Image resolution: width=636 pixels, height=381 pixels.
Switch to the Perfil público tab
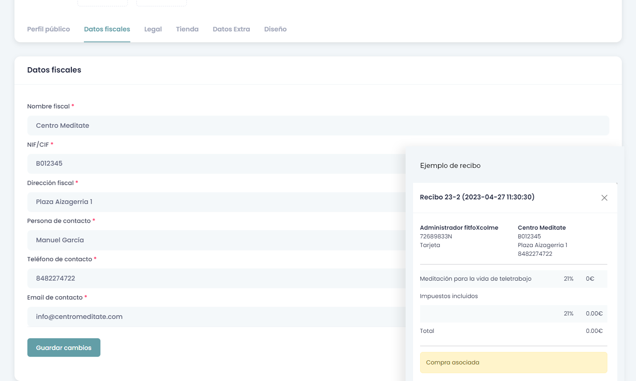[49, 29]
